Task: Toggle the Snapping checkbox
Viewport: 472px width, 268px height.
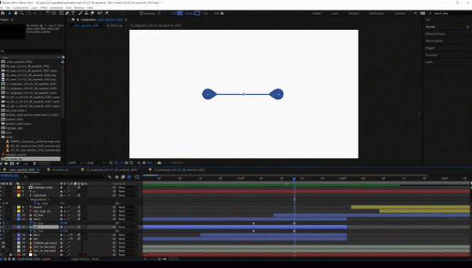Action: (141, 14)
